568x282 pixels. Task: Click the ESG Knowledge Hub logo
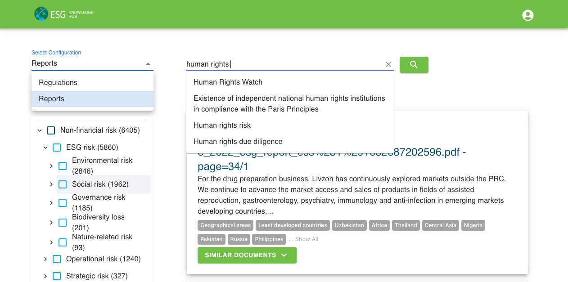click(x=63, y=14)
